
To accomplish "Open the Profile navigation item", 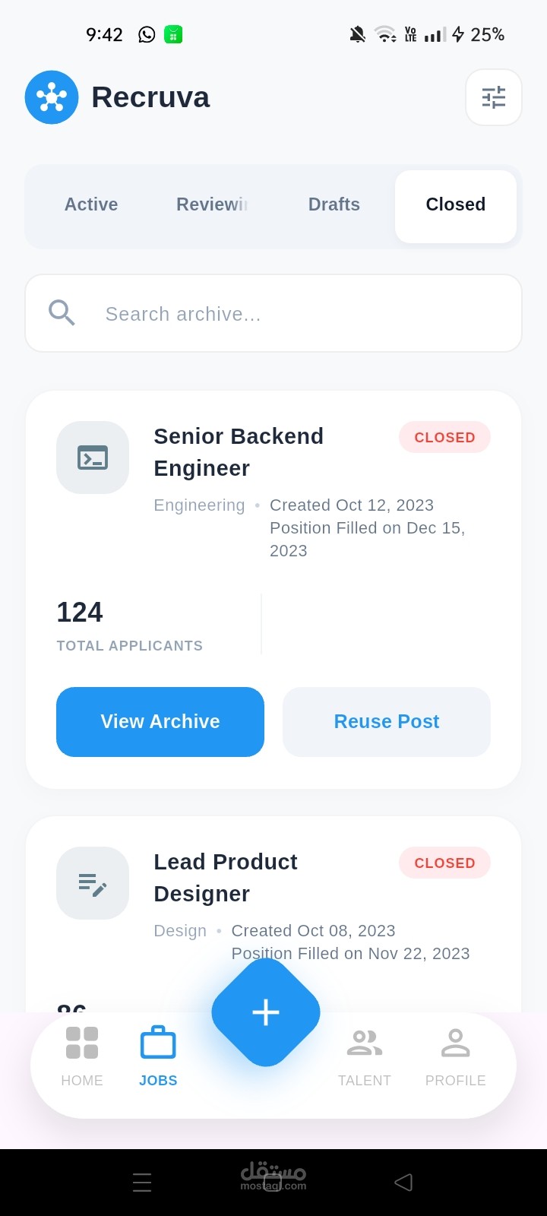I will (455, 1055).
